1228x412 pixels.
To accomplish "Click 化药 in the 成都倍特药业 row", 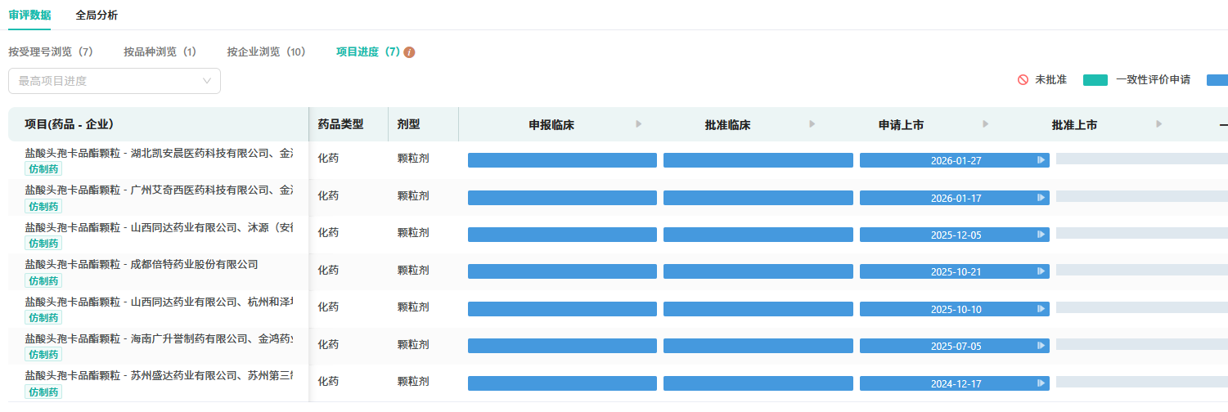I will 328,270.
